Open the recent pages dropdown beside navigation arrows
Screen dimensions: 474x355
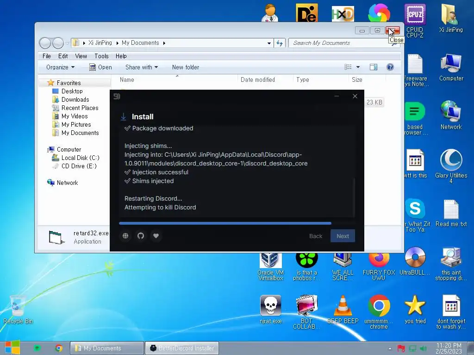pyautogui.click(x=67, y=43)
